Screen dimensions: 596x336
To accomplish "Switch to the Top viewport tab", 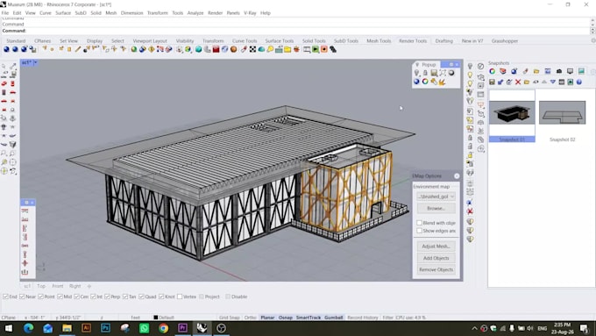I will (41, 286).
